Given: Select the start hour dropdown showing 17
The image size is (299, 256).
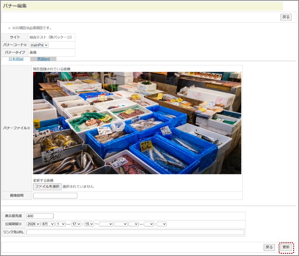Looking at the screenshot, I should point(76,224).
